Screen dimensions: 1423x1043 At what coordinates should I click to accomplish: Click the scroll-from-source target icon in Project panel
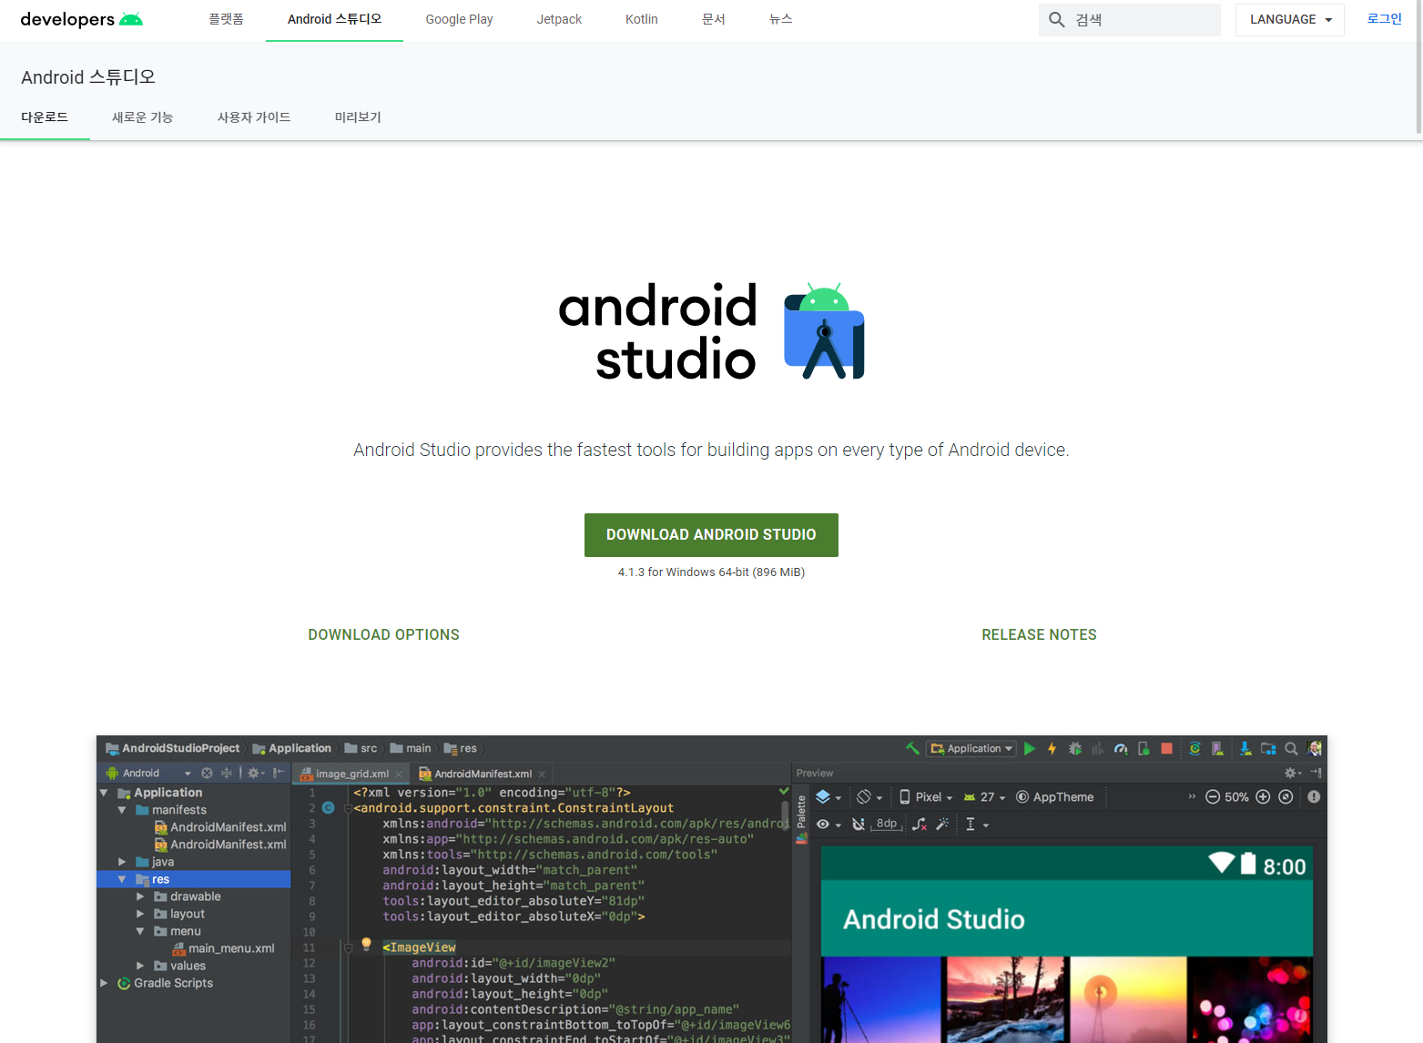207,773
